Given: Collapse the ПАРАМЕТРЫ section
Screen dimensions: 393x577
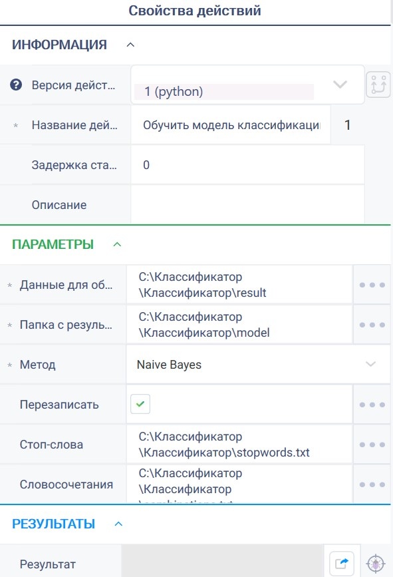Looking at the screenshot, I should [x=117, y=244].
